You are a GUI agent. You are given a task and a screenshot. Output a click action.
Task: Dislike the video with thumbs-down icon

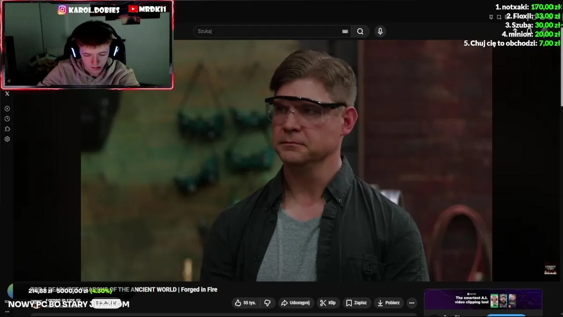(x=267, y=303)
